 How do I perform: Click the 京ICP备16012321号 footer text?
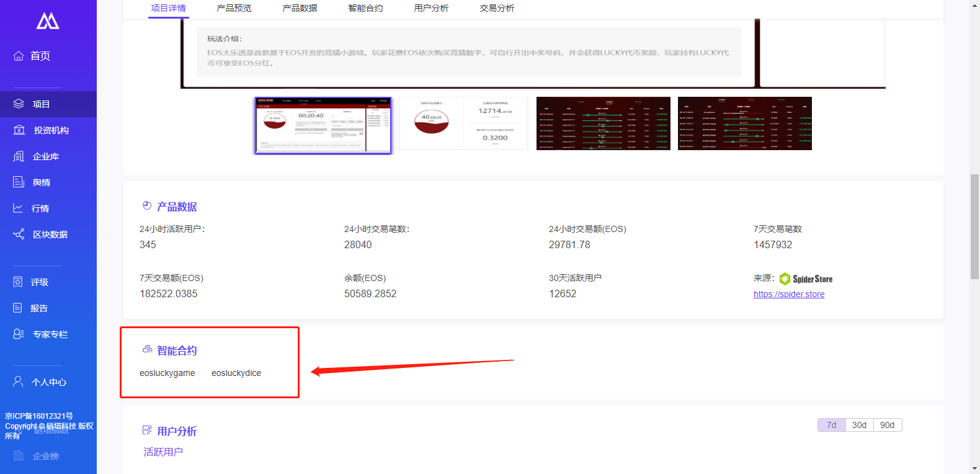(39, 416)
